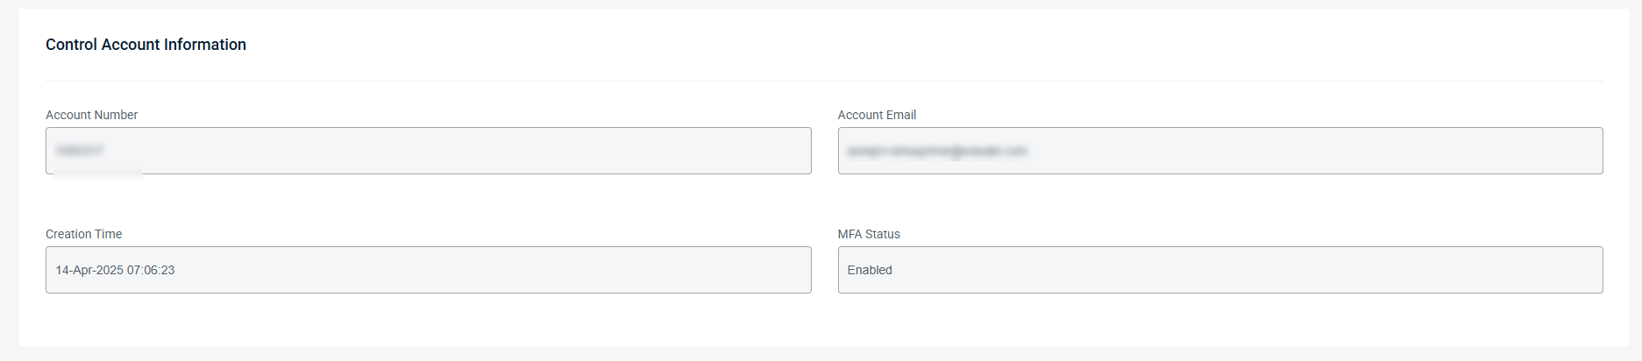The height and width of the screenshot is (361, 1642).
Task: Click the MFA Status label
Action: pyautogui.click(x=869, y=234)
